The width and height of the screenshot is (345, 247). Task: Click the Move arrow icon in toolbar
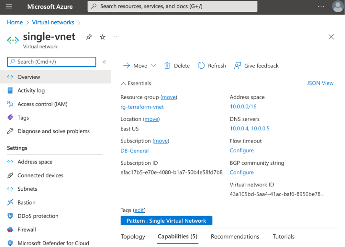[x=127, y=66]
